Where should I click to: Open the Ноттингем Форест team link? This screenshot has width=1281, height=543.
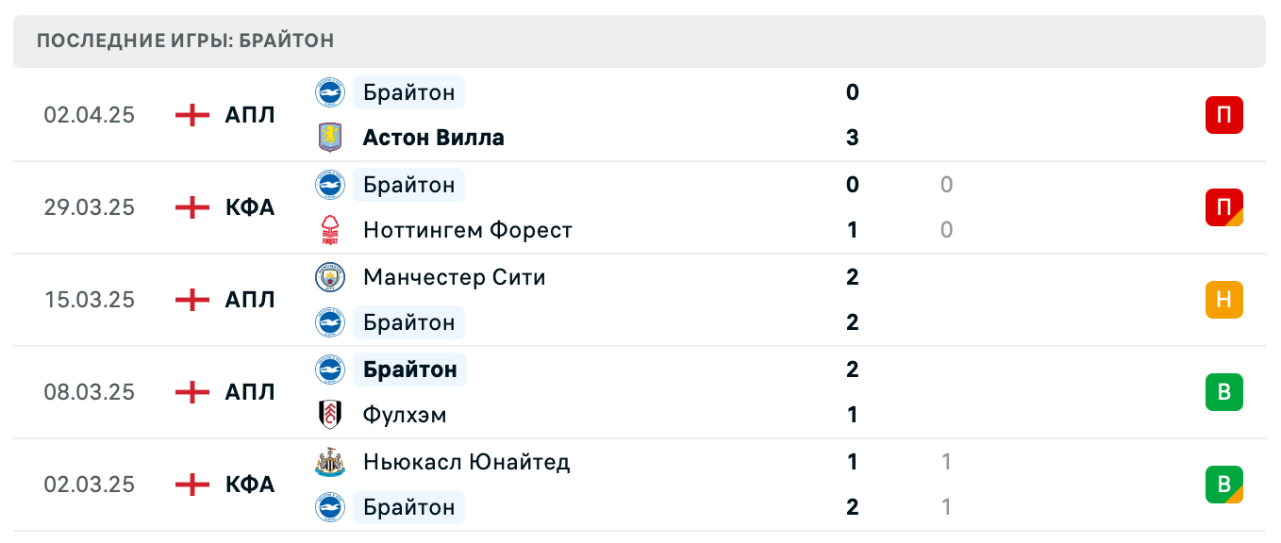[467, 230]
